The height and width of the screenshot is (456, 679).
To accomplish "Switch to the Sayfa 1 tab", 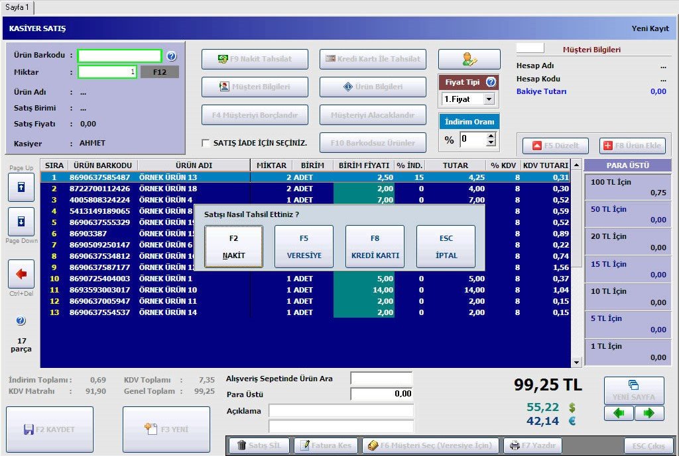I will coord(17,7).
